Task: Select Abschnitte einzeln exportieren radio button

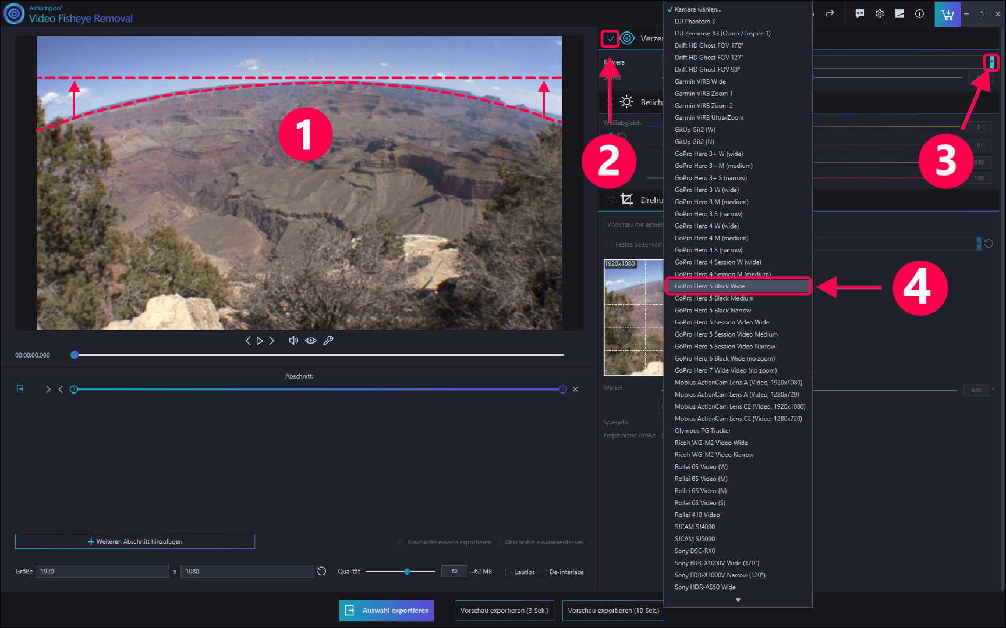Action: pos(399,542)
